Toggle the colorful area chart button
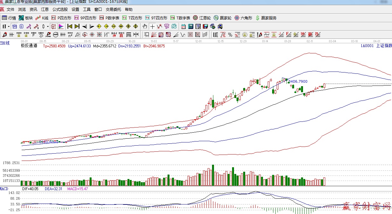 [x=61, y=26]
